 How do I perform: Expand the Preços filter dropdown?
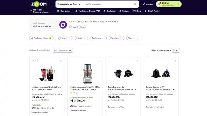click(x=65, y=38)
